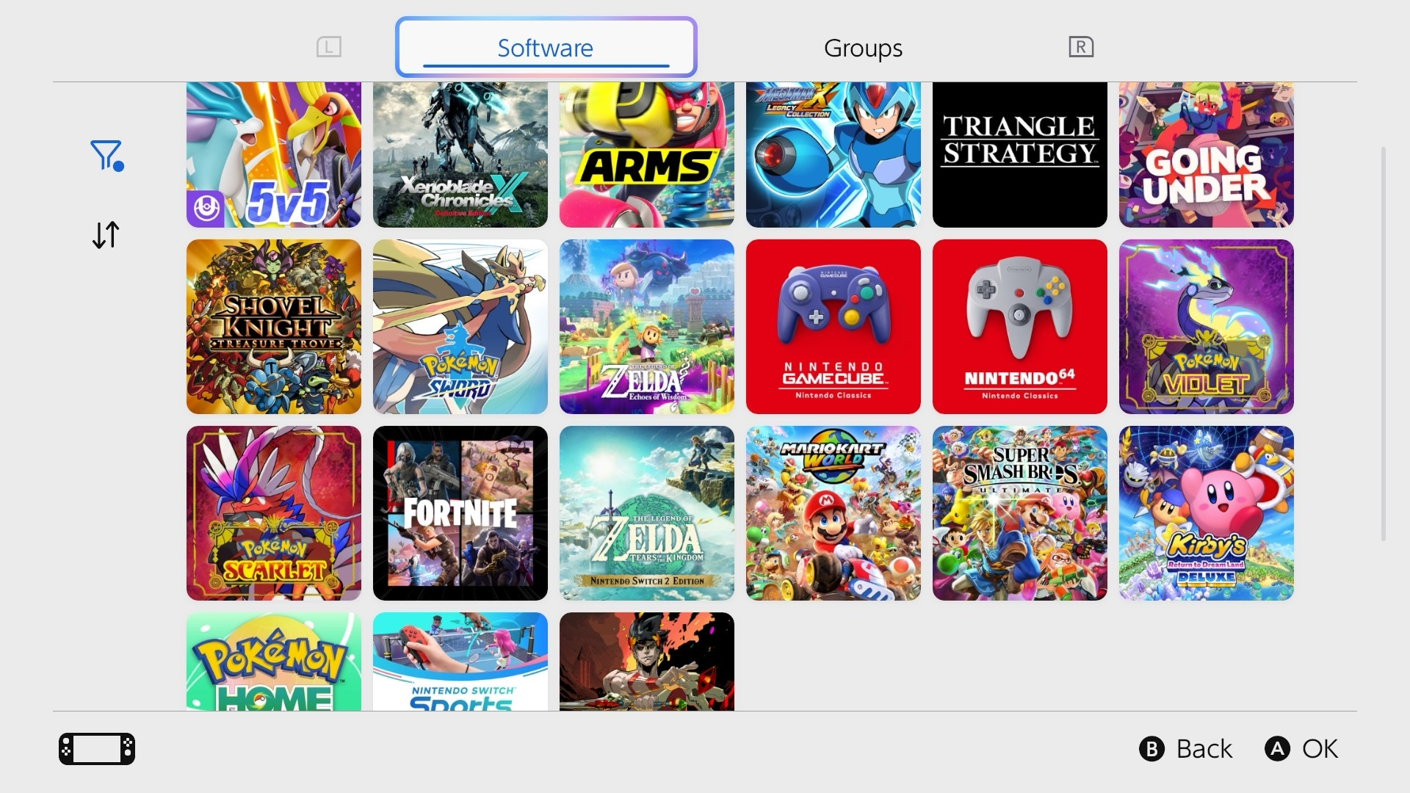Open Super Smash Bros Ultimate tile
The image size is (1410, 793).
[1020, 513]
